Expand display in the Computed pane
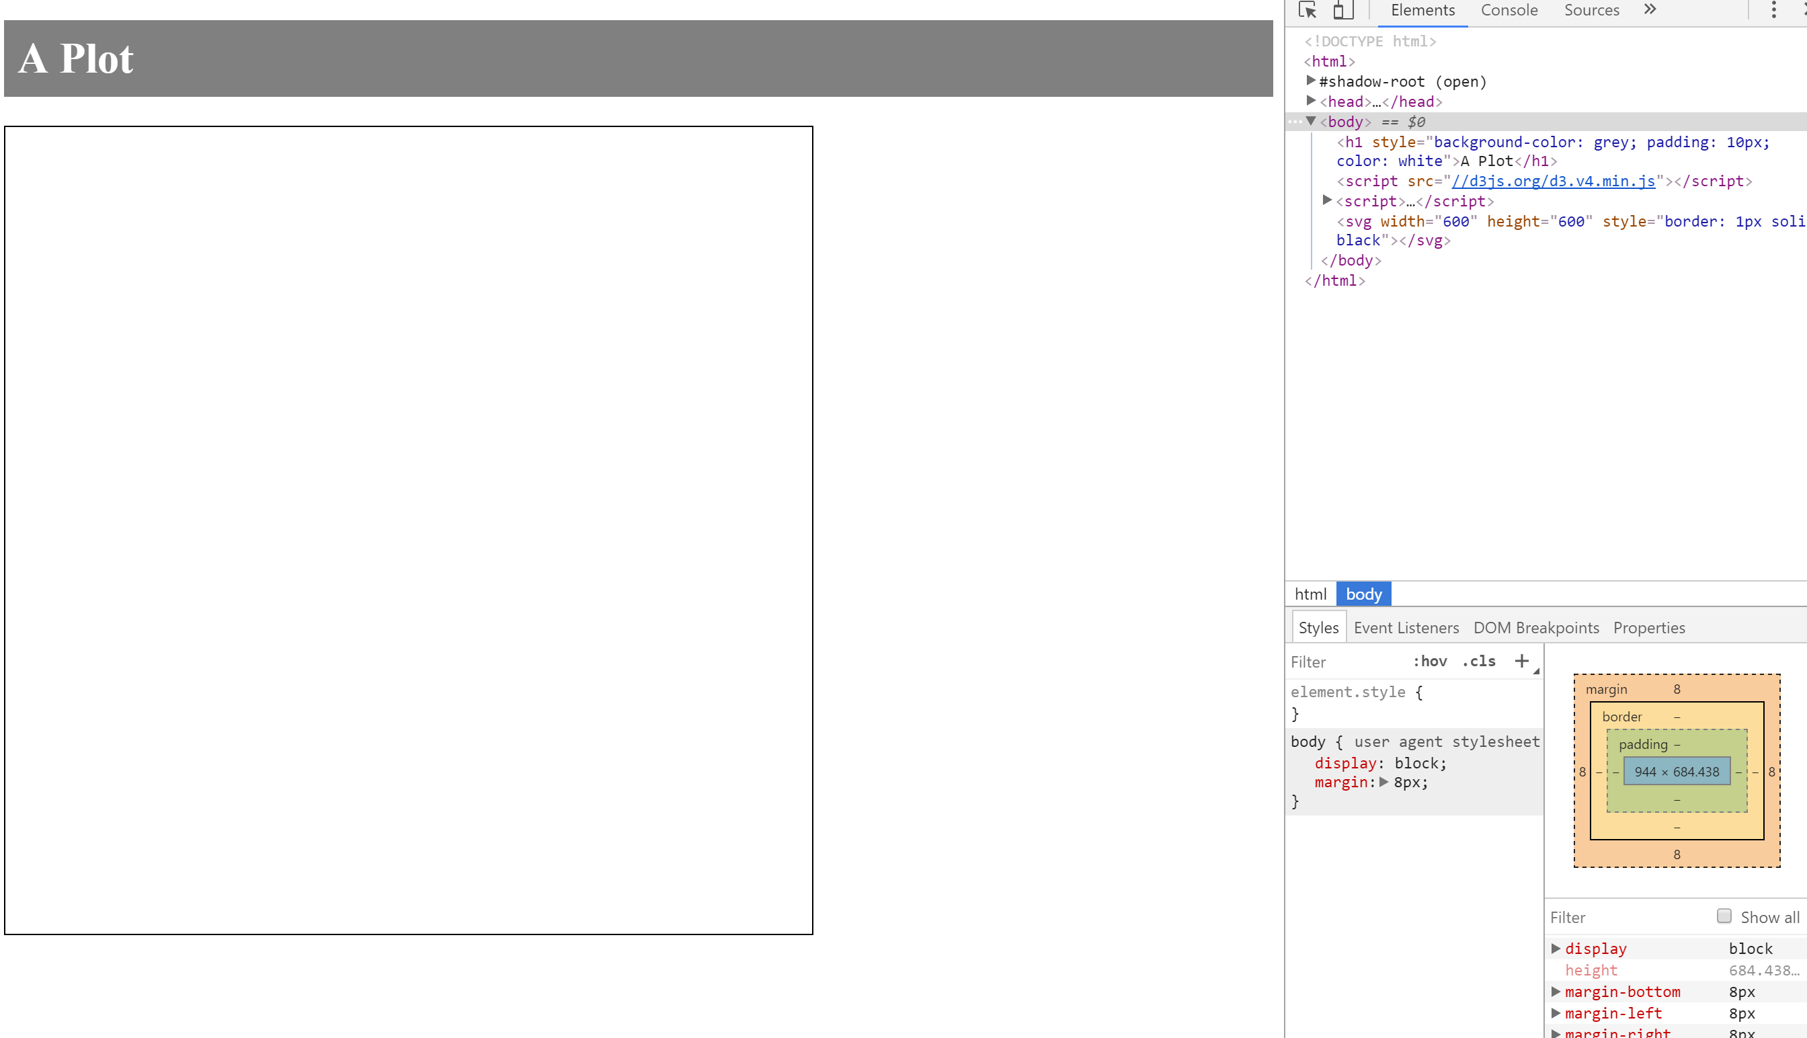This screenshot has height=1038, width=1807. pos(1556,948)
